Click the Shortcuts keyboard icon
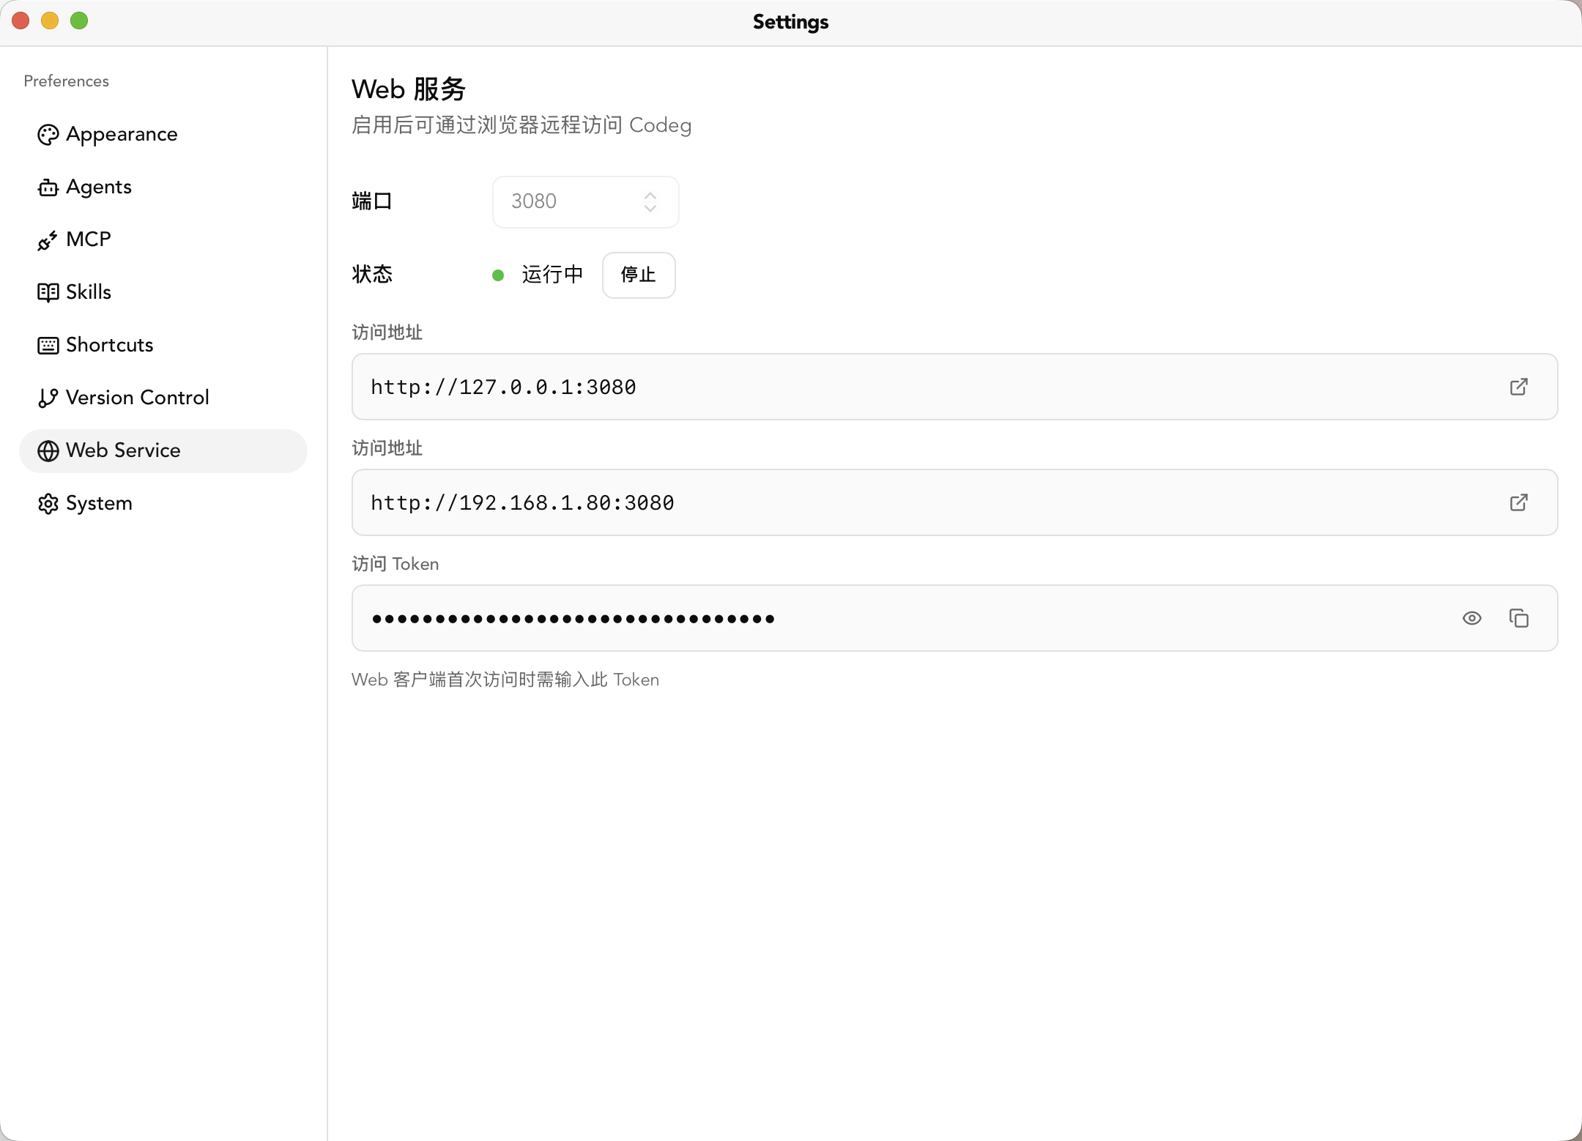1582x1141 pixels. coord(48,345)
